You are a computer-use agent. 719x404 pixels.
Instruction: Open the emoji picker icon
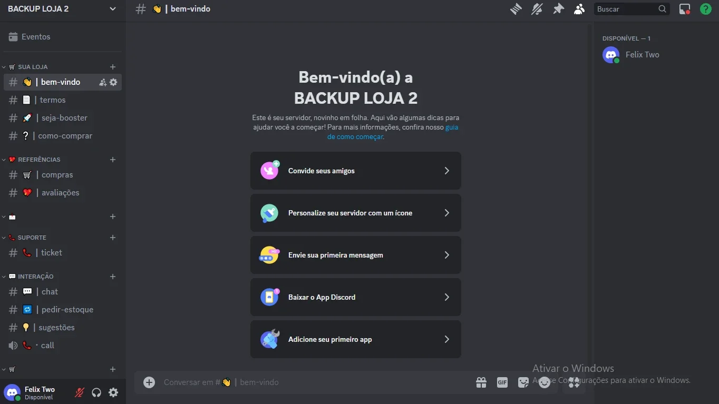coord(545,382)
